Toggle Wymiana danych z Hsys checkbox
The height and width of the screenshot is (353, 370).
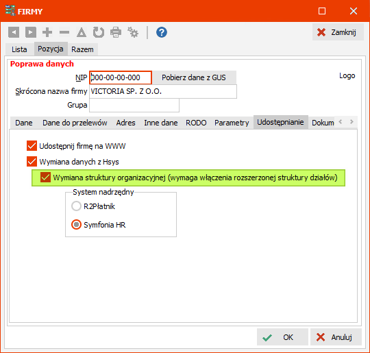pos(32,162)
